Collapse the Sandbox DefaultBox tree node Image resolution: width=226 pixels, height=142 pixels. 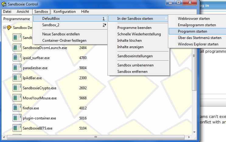coord(4,27)
